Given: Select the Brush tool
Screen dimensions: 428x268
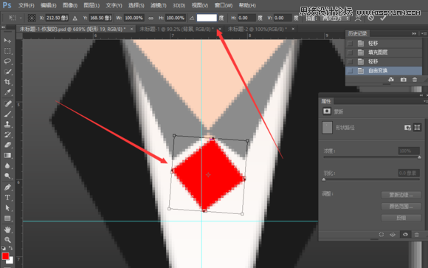Looking at the screenshot, I should pyautogui.click(x=7, y=114).
